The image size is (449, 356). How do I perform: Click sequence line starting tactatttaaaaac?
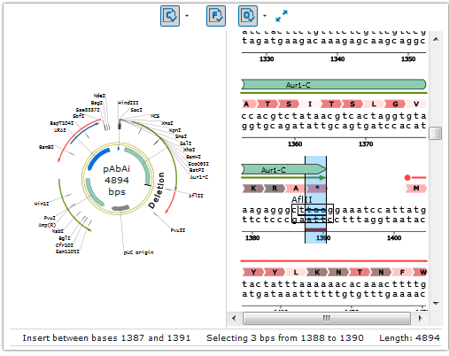(334, 284)
